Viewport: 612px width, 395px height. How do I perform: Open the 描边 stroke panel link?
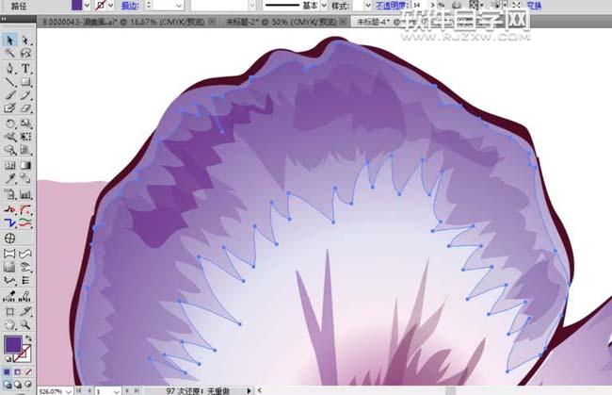130,6
